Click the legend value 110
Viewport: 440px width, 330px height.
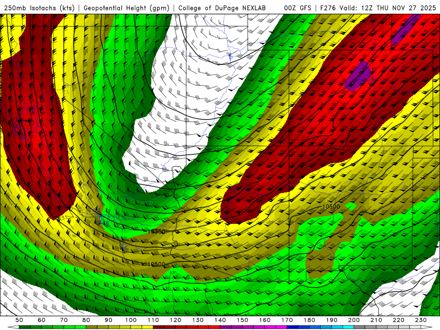[153, 320]
